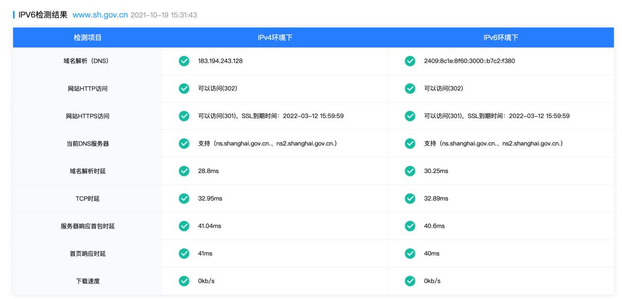Click the check icon beside 32.95ms
Screen dimensions: 622x299
[x=184, y=199]
